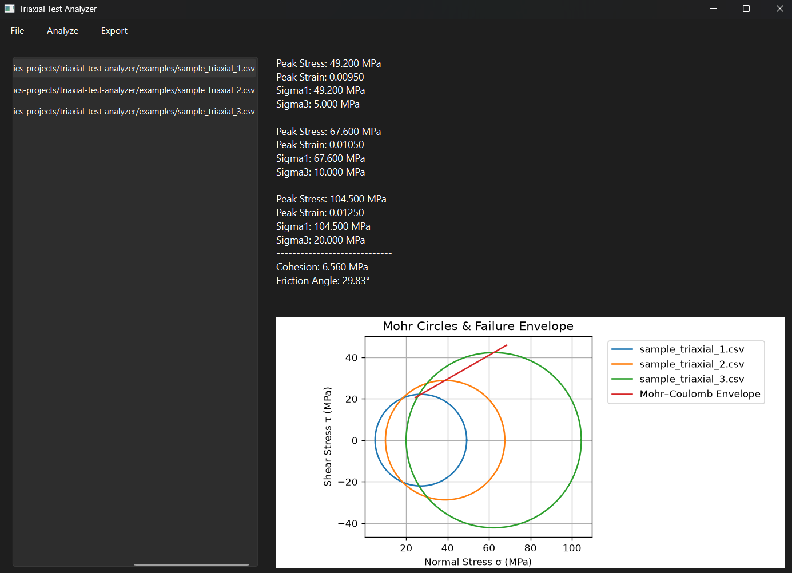This screenshot has height=573, width=792.
Task: Maximize the Triaxial Test Analyzer window
Action: [x=746, y=9]
